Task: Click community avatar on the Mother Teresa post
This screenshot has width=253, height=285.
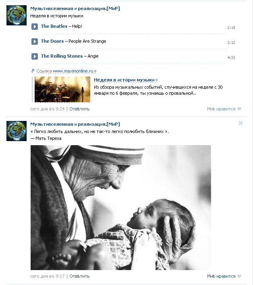Action: [17, 131]
